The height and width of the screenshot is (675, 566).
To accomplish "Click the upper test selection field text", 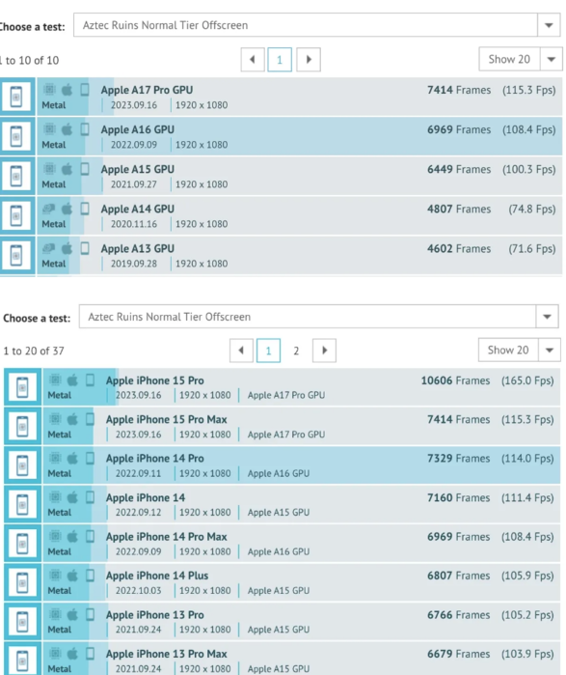I will (x=165, y=25).
